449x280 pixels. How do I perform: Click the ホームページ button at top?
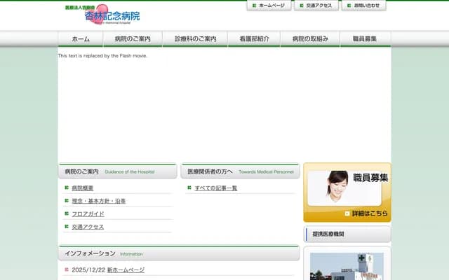pyautogui.click(x=269, y=6)
